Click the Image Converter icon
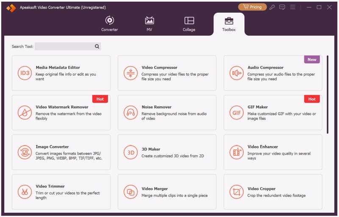The height and width of the screenshot is (217, 339). tap(25, 152)
